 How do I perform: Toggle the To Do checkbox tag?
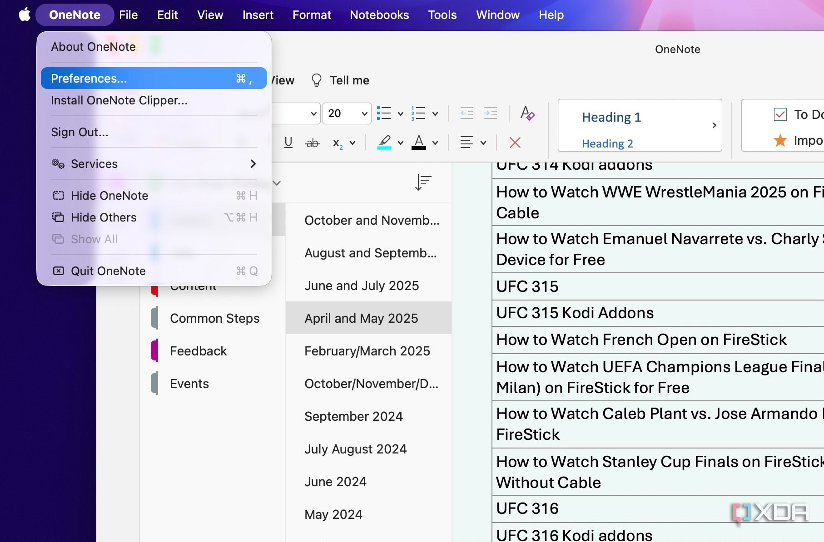pyautogui.click(x=780, y=114)
